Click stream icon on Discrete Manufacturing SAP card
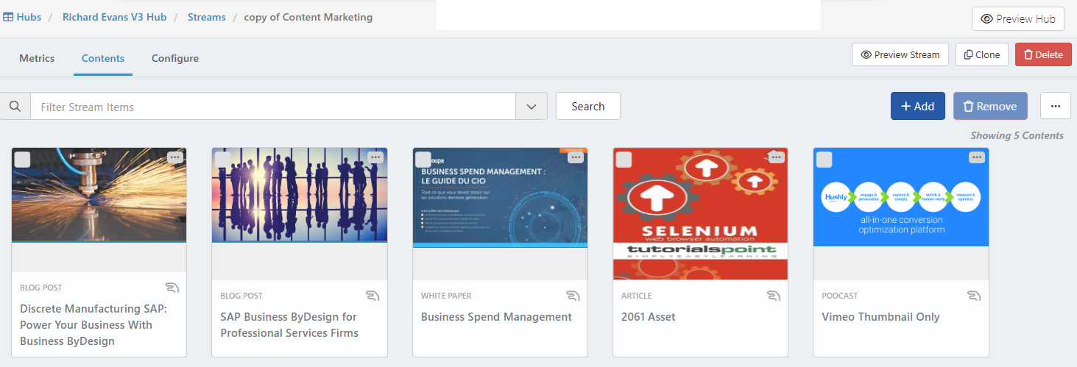The height and width of the screenshot is (367, 1077). [x=172, y=288]
